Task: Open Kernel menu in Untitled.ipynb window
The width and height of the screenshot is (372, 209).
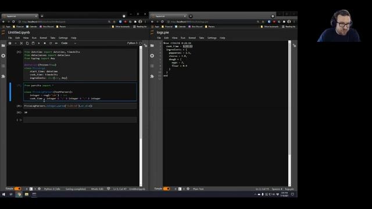Action: 43,38
